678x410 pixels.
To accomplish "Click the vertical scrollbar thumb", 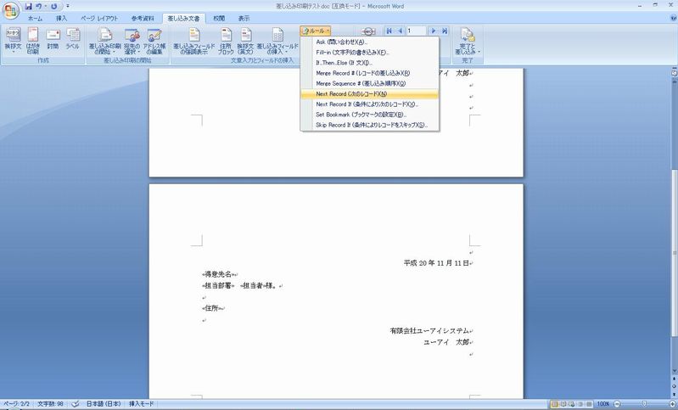I will click(x=674, y=252).
